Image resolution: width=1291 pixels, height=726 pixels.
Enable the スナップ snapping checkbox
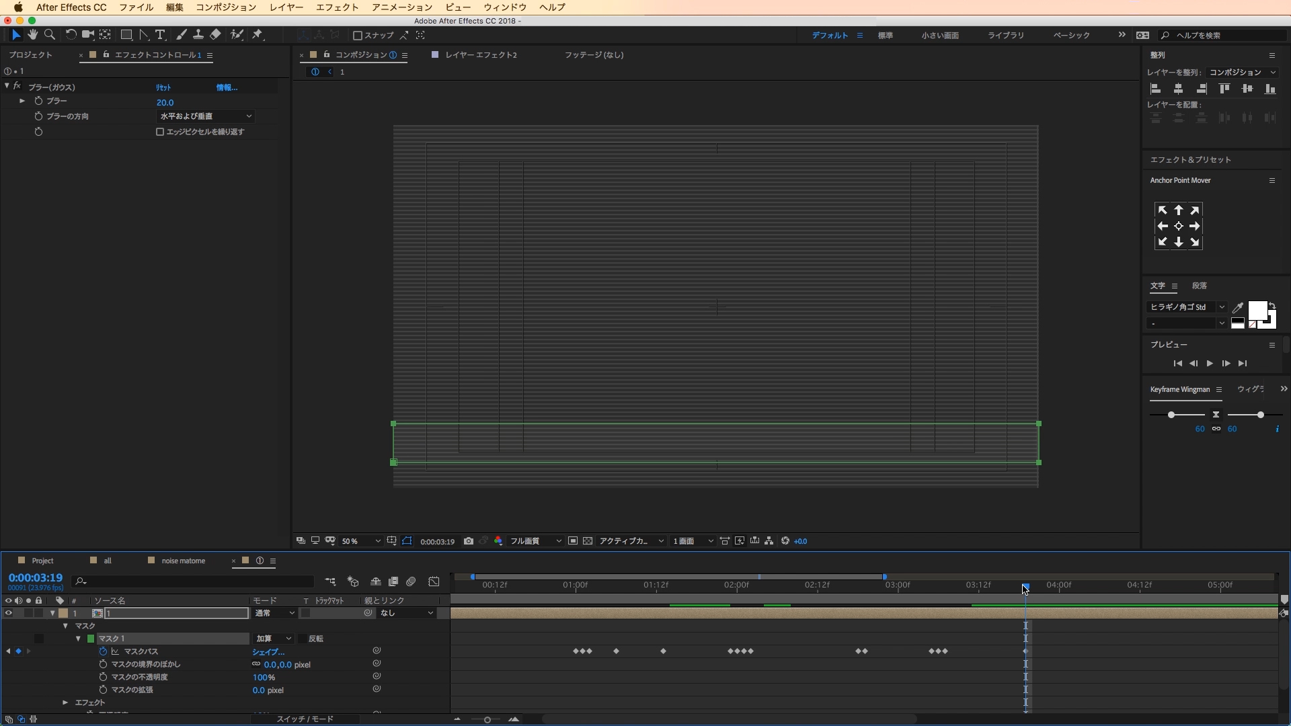(358, 36)
